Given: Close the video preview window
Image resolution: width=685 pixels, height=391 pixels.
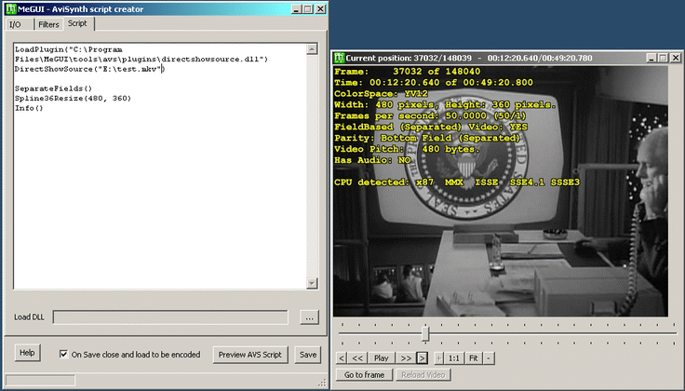Looking at the screenshot, I should click(676, 58).
